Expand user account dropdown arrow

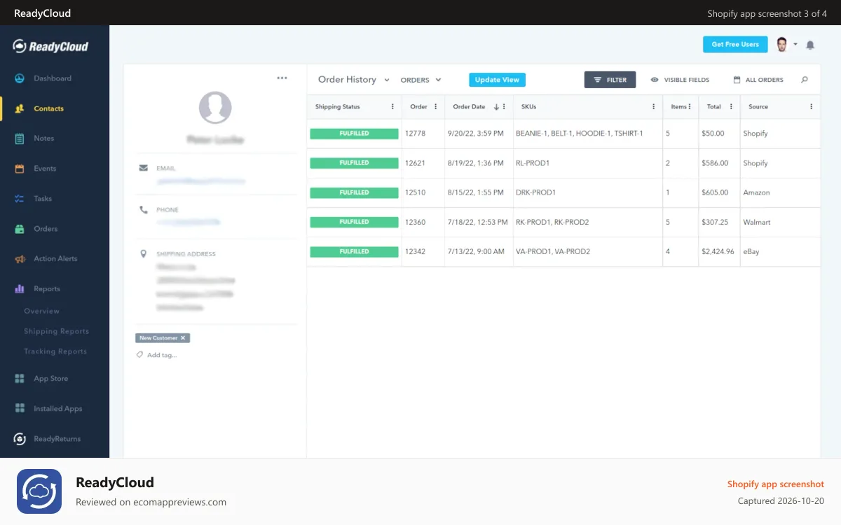(x=795, y=44)
